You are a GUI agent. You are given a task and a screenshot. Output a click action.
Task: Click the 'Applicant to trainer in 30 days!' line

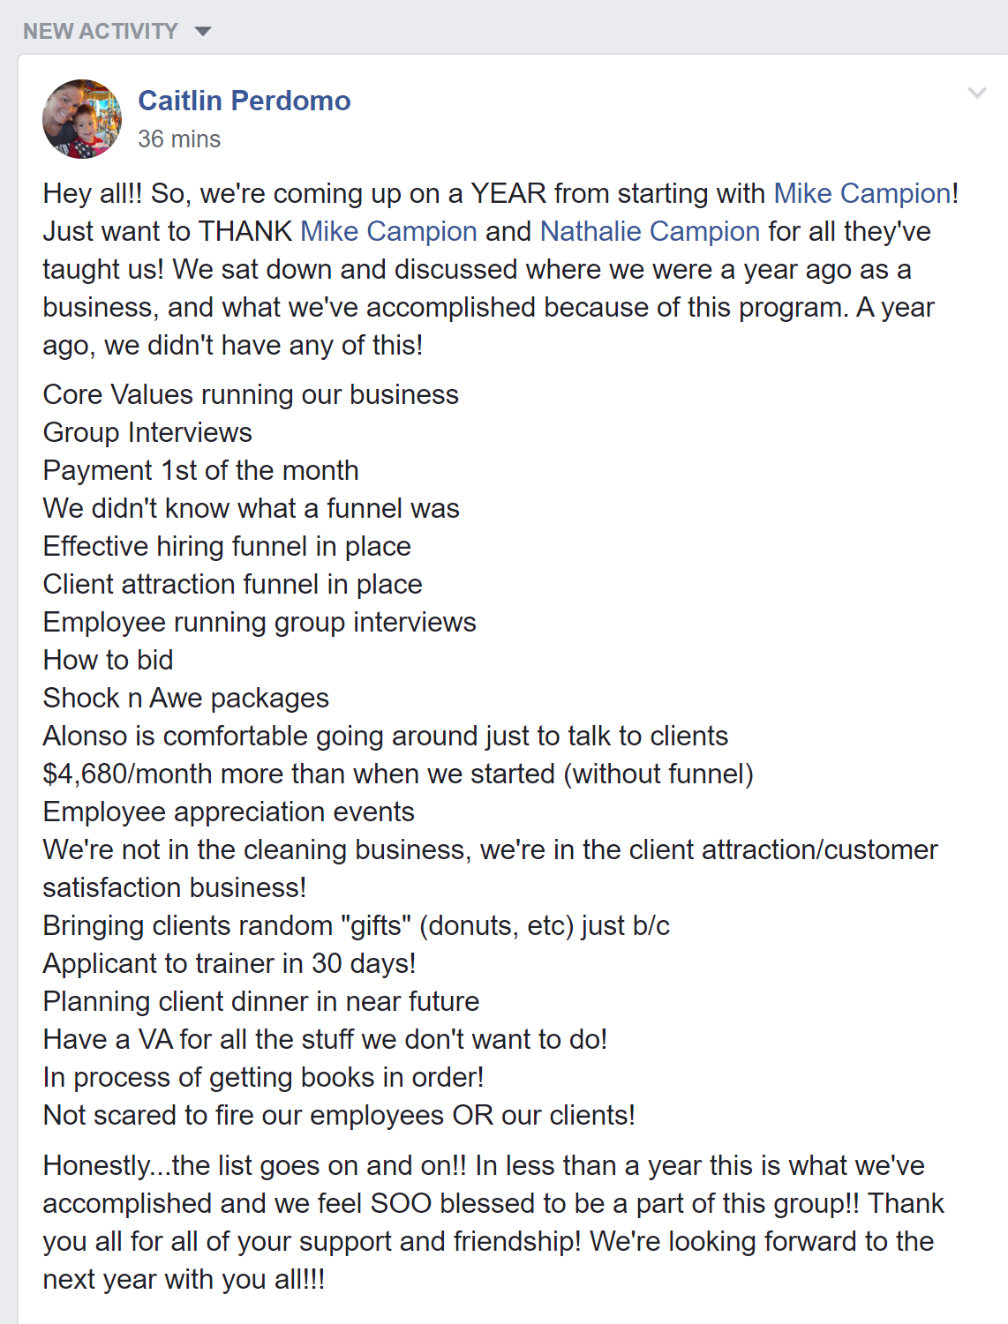[229, 963]
